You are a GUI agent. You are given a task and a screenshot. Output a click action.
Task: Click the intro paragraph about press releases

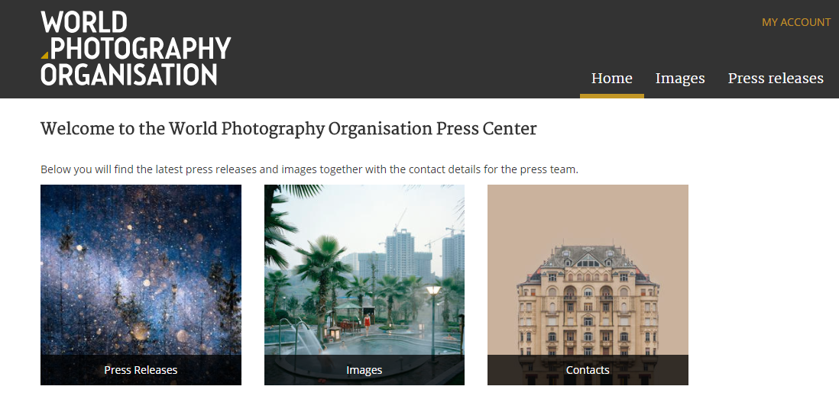pos(309,170)
